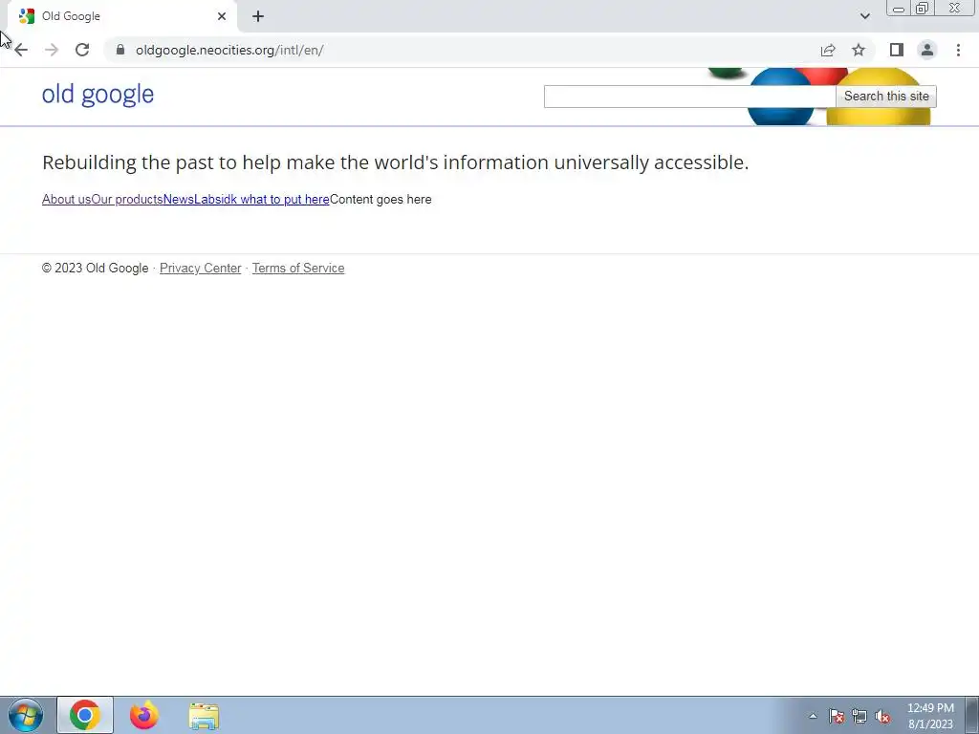This screenshot has height=734, width=979.
Task: Open File Explorer from the taskbar
Action: pyautogui.click(x=204, y=716)
